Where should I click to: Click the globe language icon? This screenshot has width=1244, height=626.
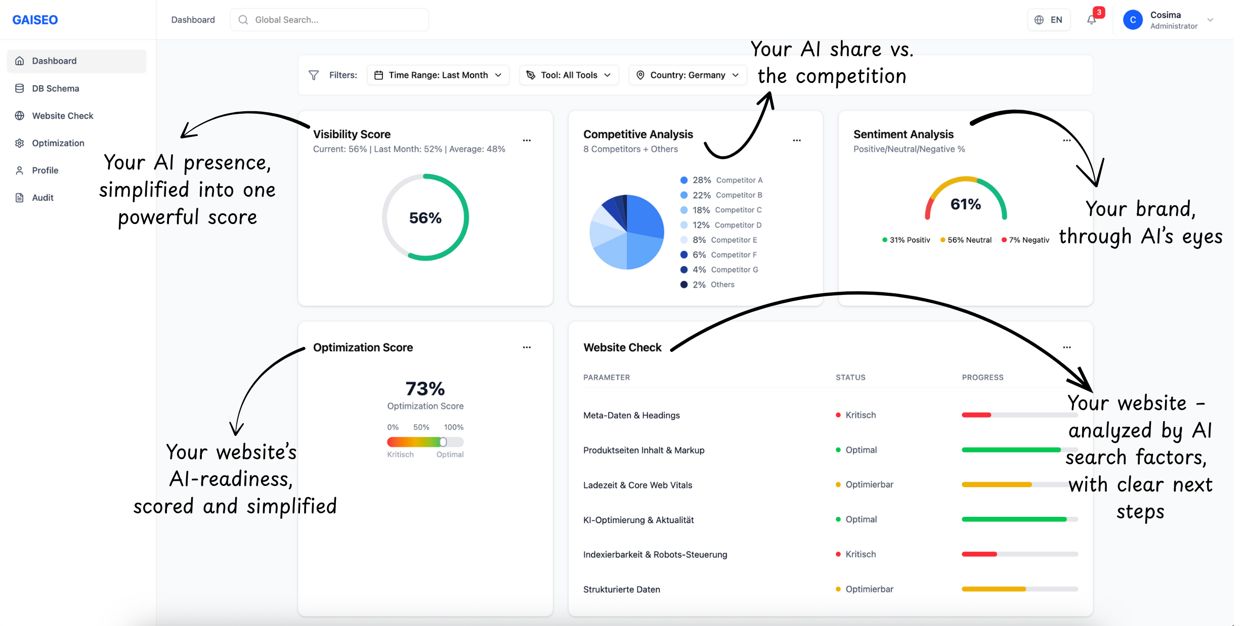pos(1039,20)
